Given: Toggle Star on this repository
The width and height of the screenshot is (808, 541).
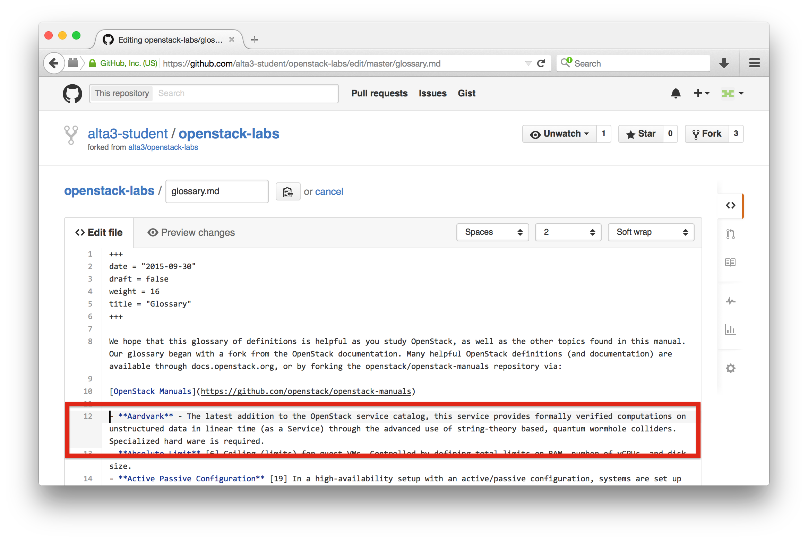Looking at the screenshot, I should (x=641, y=134).
